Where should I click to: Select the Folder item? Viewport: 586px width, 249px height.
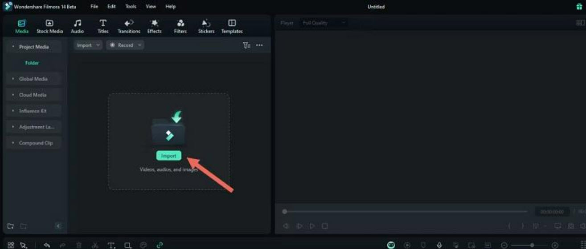32,63
